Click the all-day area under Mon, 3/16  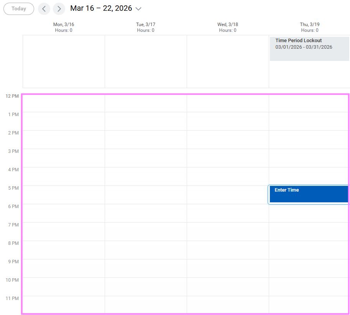tap(64, 61)
